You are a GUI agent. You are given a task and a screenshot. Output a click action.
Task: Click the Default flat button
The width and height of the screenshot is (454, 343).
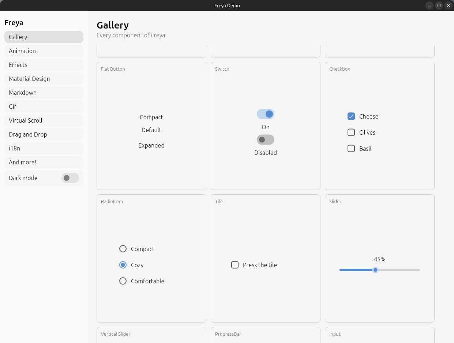pyautogui.click(x=151, y=130)
